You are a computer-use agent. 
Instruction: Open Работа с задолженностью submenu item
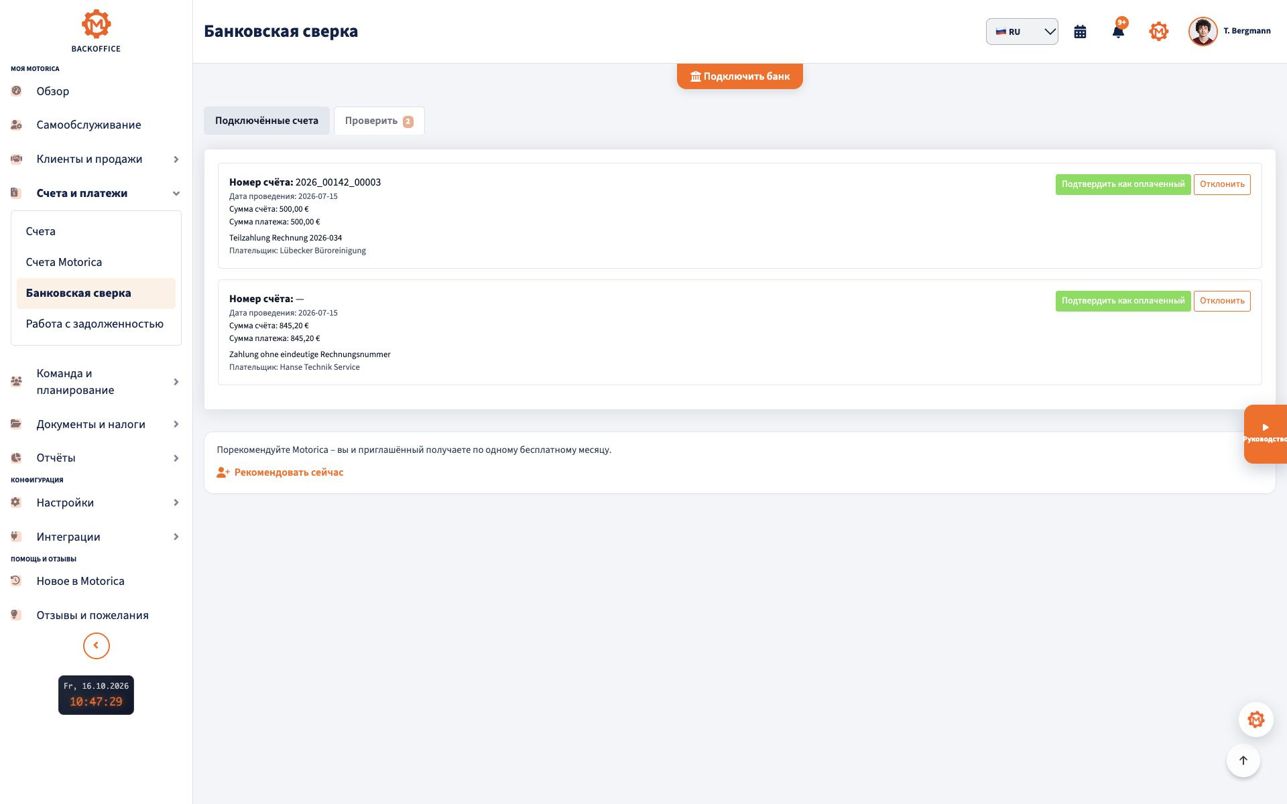coord(96,324)
